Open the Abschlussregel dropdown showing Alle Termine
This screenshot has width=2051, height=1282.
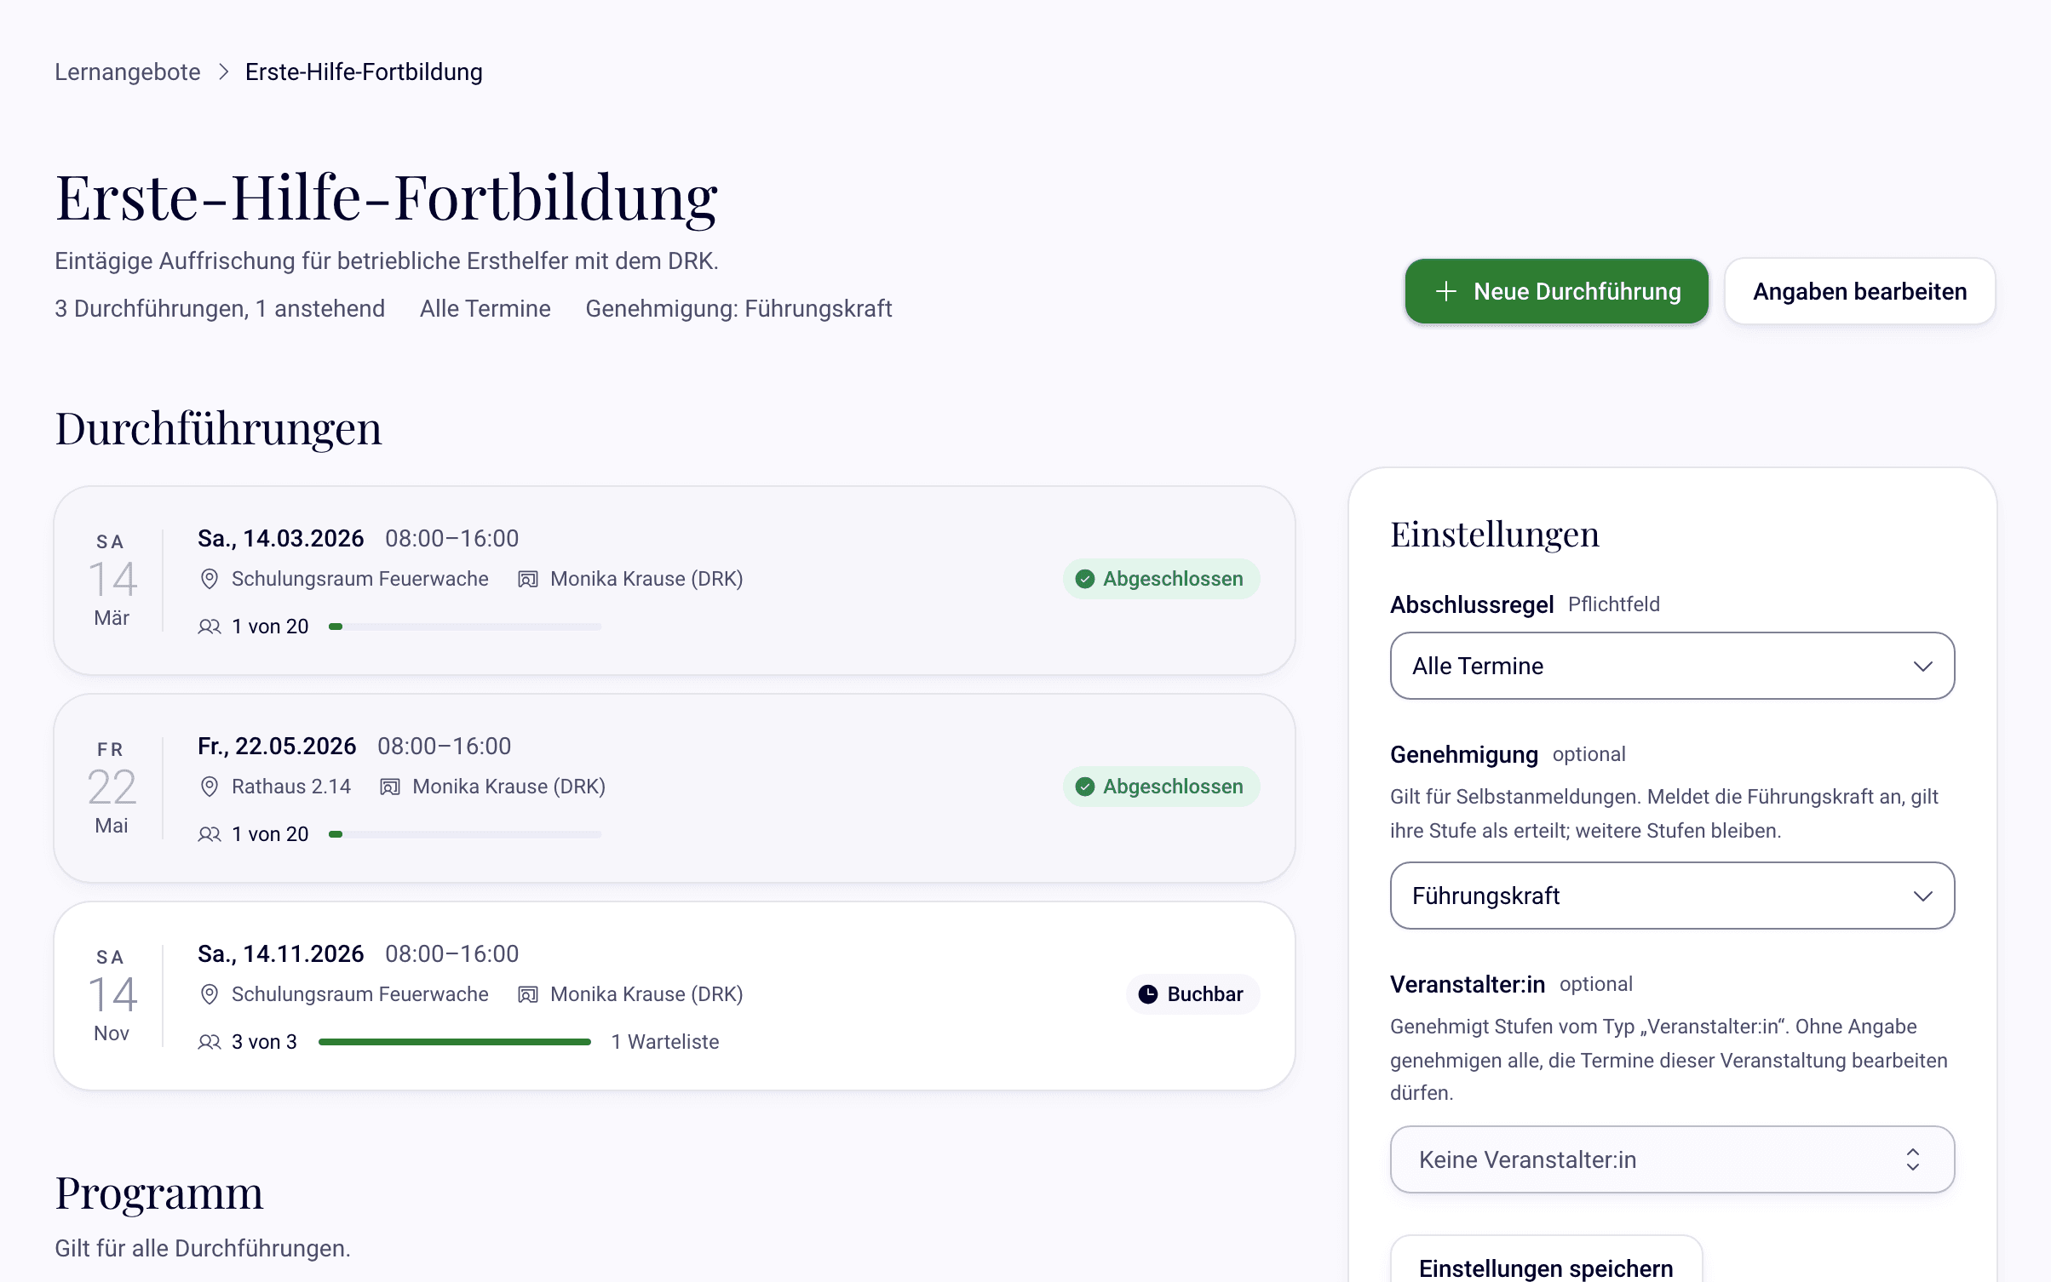point(1672,666)
